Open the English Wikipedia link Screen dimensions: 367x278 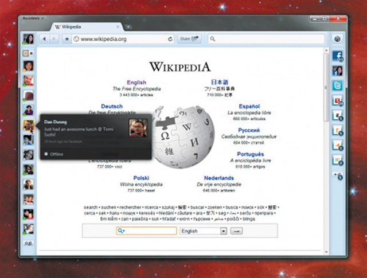(x=136, y=83)
